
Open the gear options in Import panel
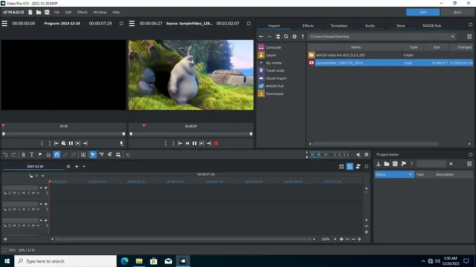click(x=294, y=36)
